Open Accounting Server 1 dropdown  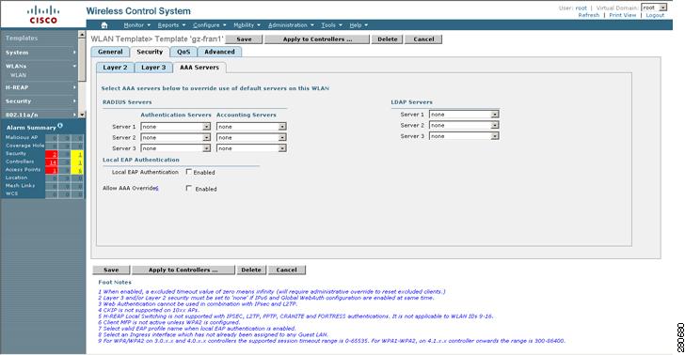coord(251,127)
